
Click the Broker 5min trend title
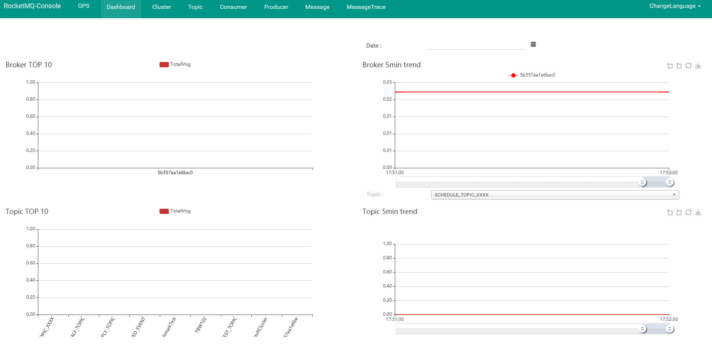392,65
